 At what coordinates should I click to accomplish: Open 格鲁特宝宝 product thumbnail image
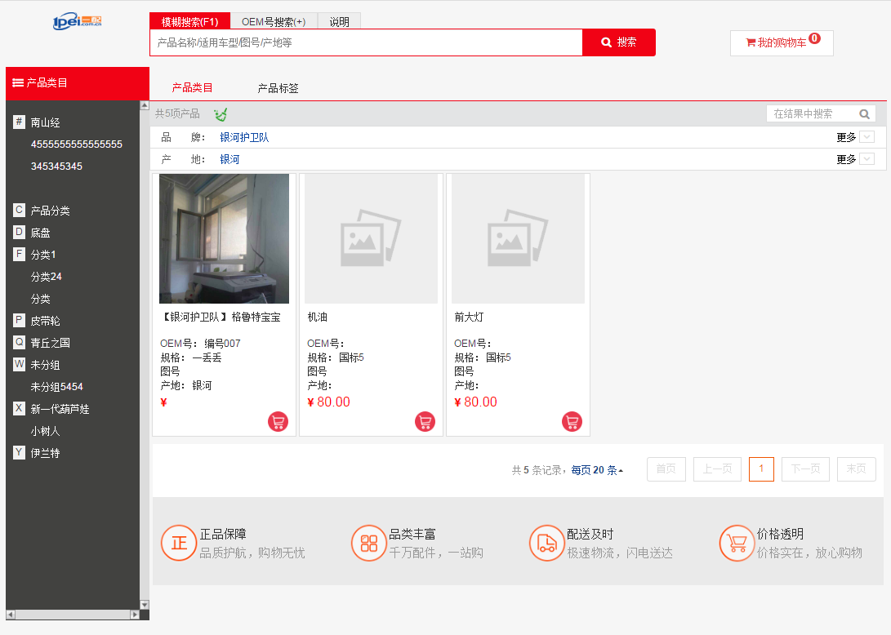pos(224,238)
